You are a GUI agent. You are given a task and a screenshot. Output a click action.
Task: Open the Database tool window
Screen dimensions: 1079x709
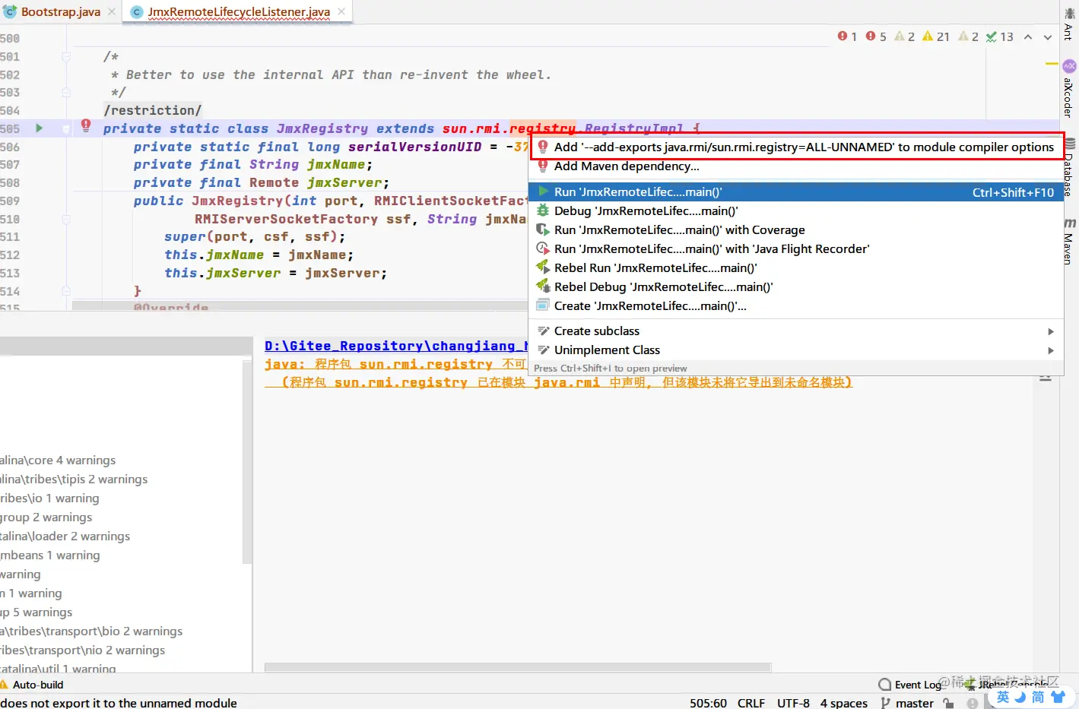(1069, 169)
